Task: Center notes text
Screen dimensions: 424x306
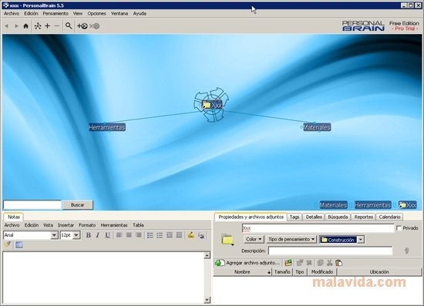Action: click(x=129, y=235)
